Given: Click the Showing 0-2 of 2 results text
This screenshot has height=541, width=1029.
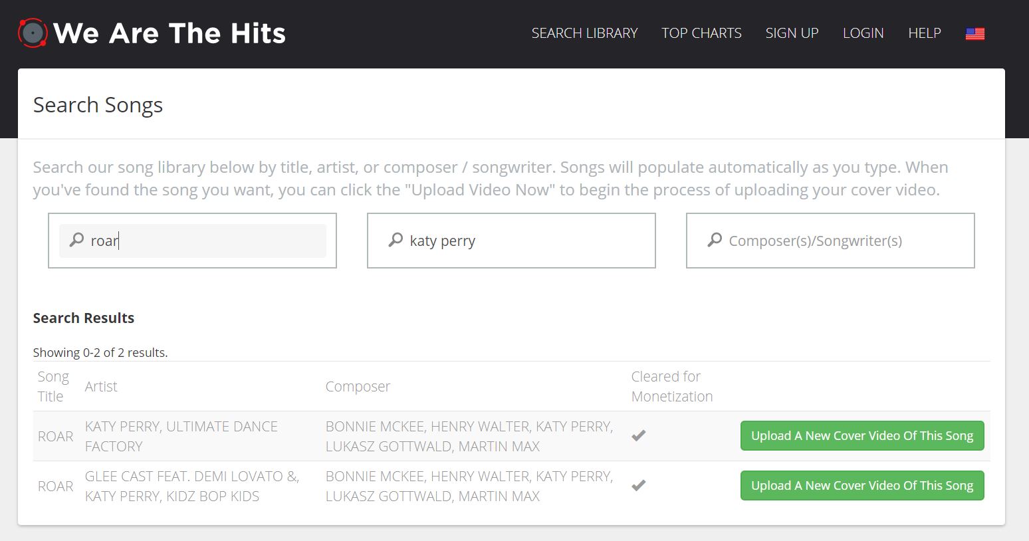Looking at the screenshot, I should (100, 352).
